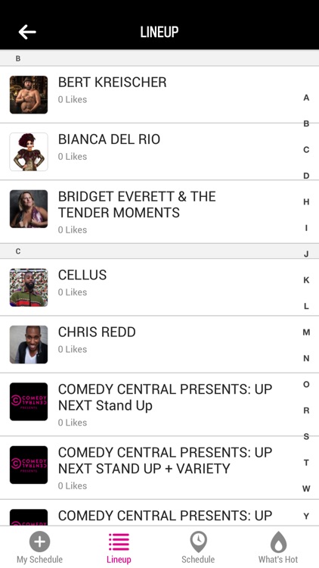Open the Schedule clock pin icon
The width and height of the screenshot is (319, 568).
pyautogui.click(x=198, y=542)
